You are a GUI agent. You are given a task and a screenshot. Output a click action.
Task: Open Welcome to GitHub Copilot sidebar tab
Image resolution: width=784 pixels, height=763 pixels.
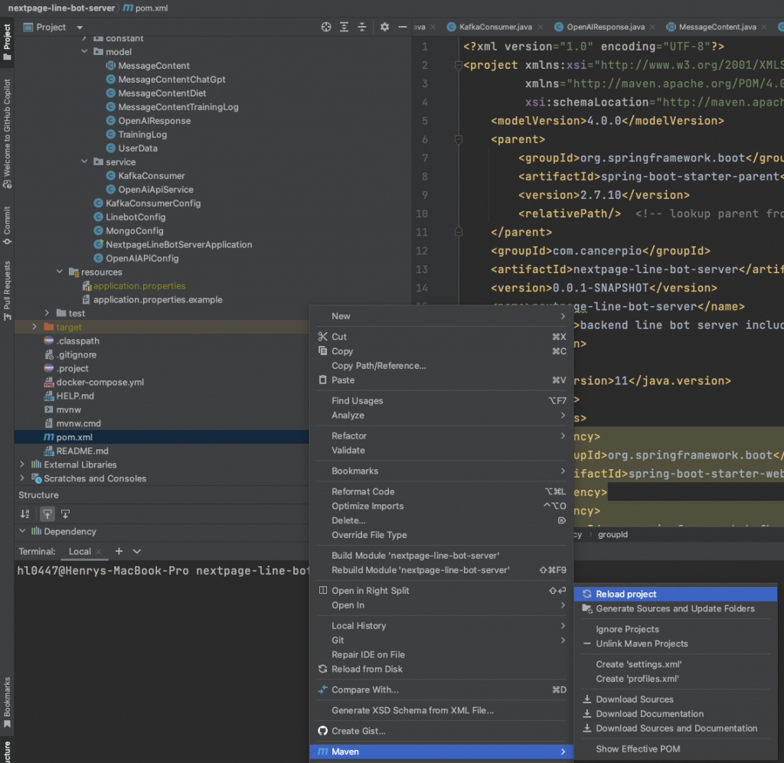[7, 133]
